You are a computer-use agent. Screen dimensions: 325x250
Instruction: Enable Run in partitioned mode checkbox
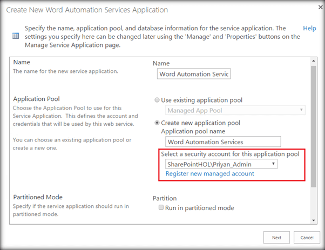click(x=161, y=208)
